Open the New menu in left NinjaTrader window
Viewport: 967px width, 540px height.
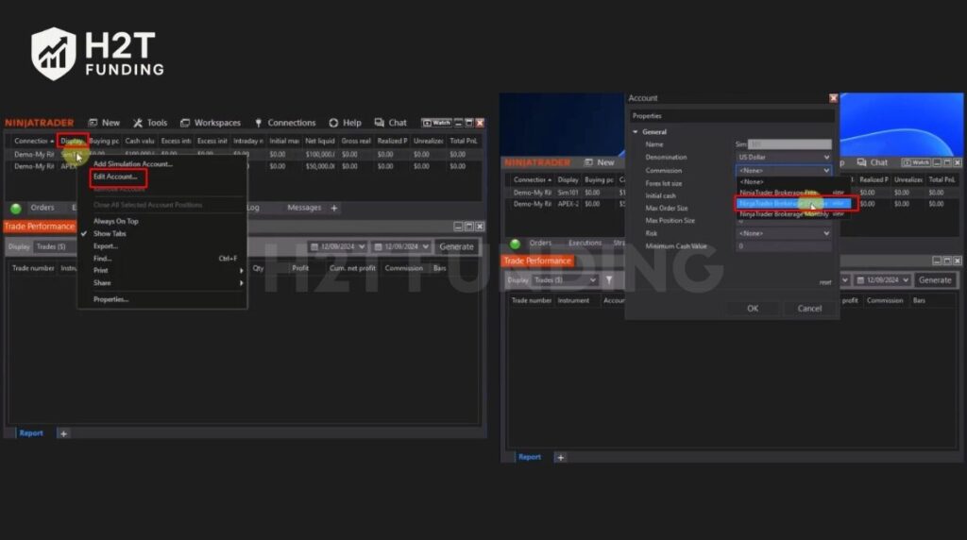click(x=104, y=123)
